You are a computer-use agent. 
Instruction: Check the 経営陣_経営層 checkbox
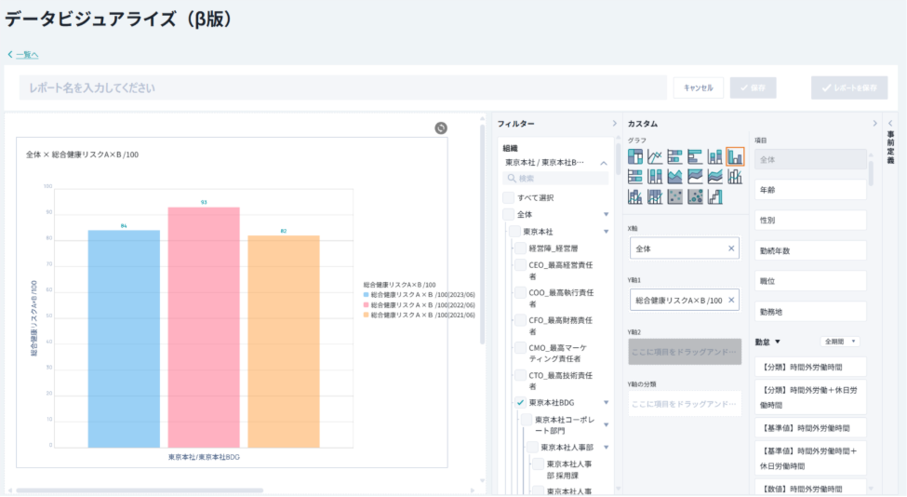tap(520, 248)
